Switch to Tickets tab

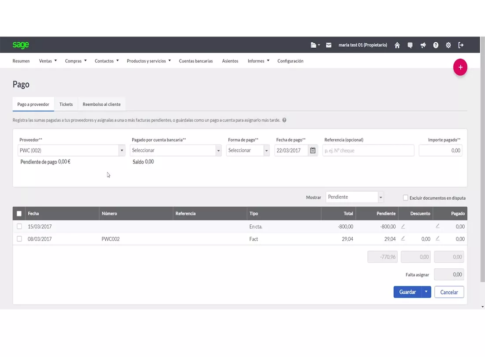coord(66,104)
